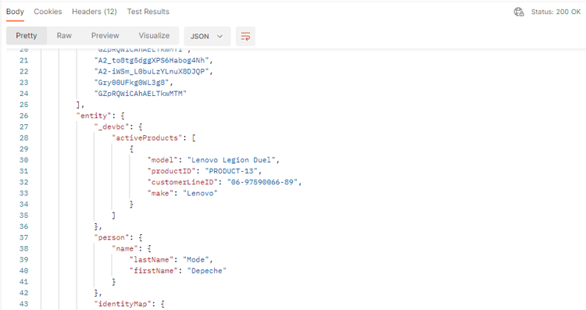The image size is (586, 310).
Task: Click the "Lenovo Legion Duel" value
Action: (x=231, y=160)
